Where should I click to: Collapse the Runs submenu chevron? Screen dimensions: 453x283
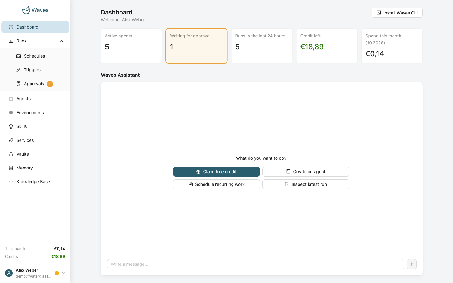[62, 41]
